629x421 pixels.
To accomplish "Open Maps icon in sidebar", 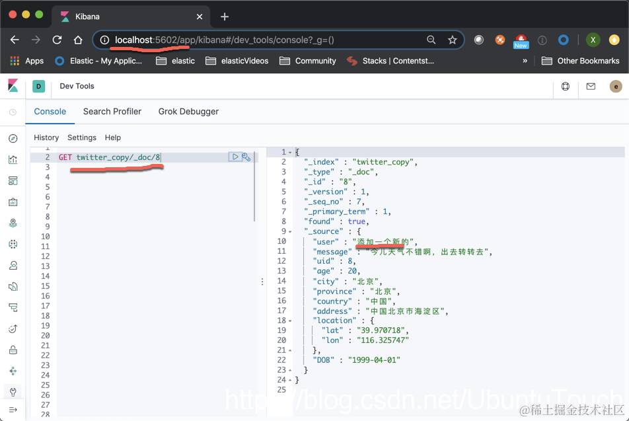I will click(13, 223).
